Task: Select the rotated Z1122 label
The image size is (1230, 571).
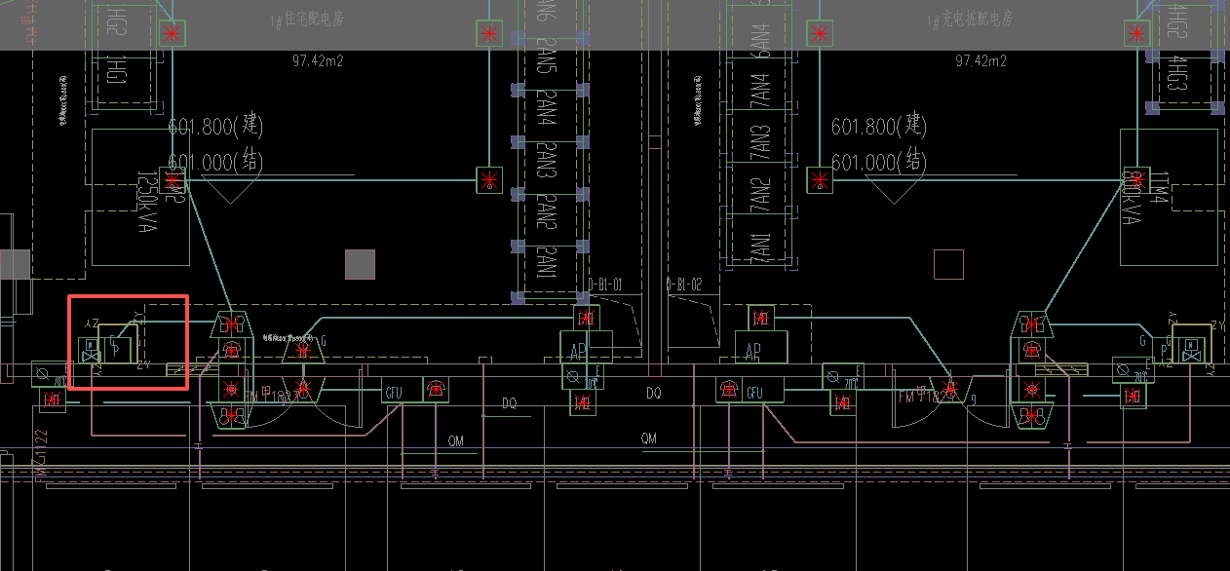Action: (x=43, y=454)
